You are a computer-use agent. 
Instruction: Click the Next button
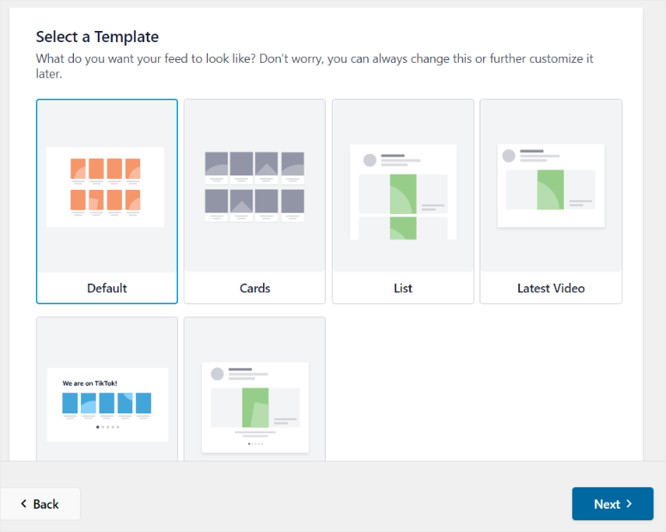[613, 504]
